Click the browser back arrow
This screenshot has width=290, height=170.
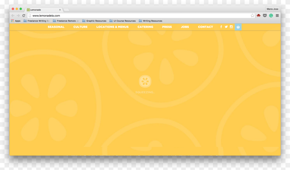click(x=13, y=16)
